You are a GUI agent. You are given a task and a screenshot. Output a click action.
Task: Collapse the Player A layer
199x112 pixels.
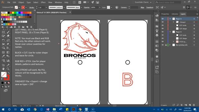(x=170, y=19)
